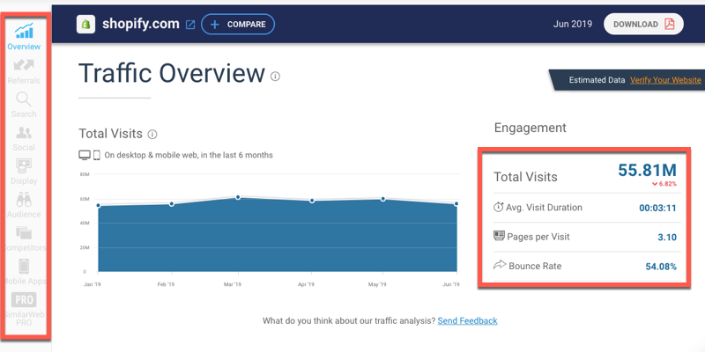Click the 00:03:11 duration value
This screenshot has height=352, width=705.
657,208
